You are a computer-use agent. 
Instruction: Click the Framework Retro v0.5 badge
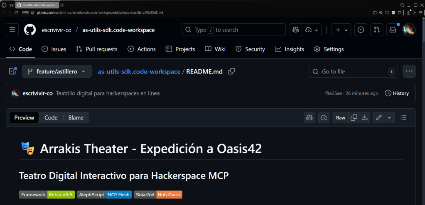47,195
